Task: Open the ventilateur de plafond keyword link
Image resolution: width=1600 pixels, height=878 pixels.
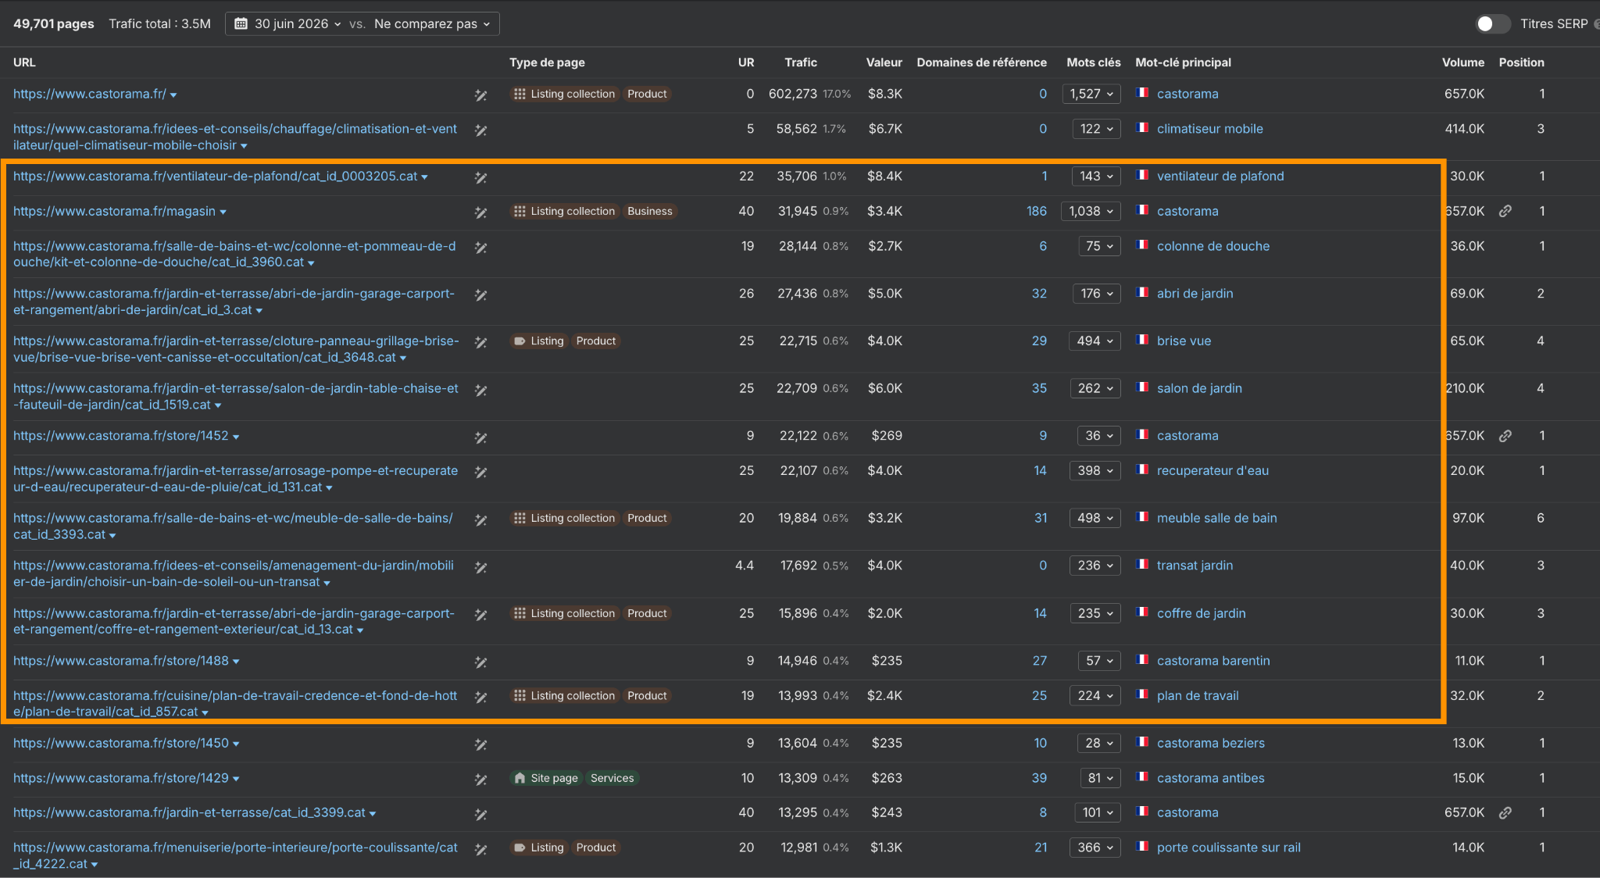Action: coord(1220,176)
